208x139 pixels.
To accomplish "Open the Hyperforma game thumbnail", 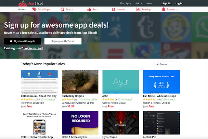I will [x=121, y=123].
